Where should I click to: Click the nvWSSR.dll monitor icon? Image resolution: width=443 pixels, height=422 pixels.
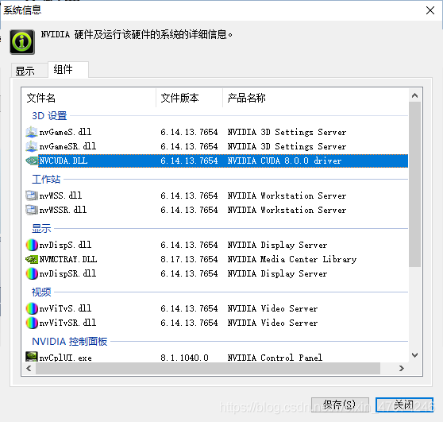click(x=32, y=210)
